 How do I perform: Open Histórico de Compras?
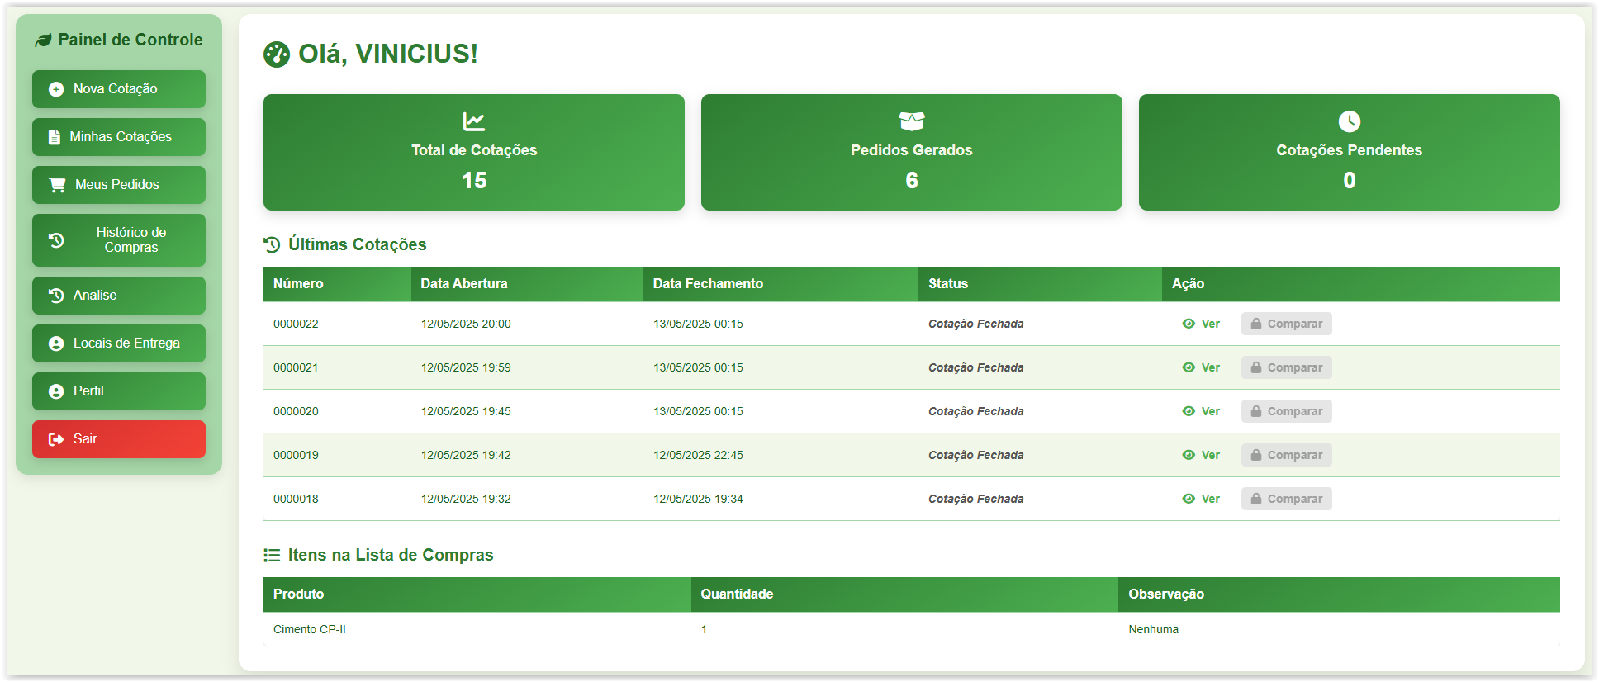tap(119, 240)
